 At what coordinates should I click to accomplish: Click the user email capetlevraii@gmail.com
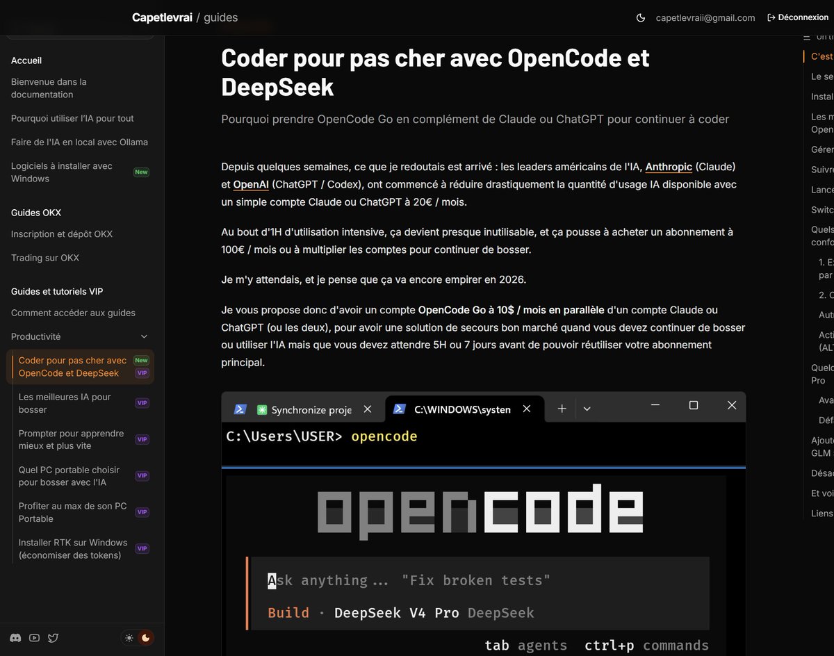click(x=705, y=18)
